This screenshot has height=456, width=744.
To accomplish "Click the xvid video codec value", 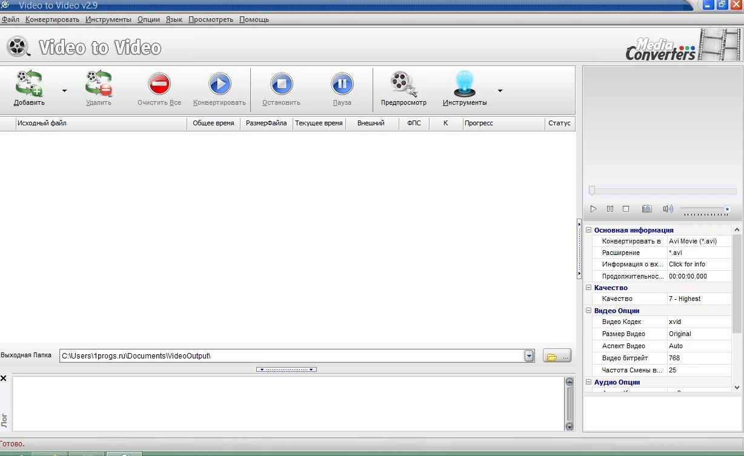I will [699, 322].
